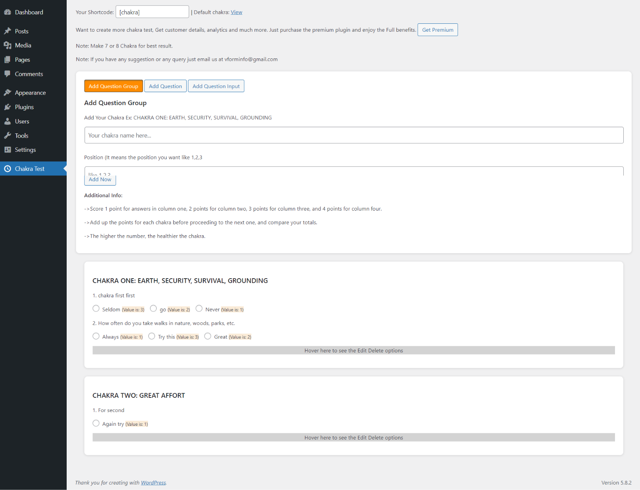Screen dimensions: 640x490
Task: Click the Tools wrench icon
Action: [x=7, y=136]
